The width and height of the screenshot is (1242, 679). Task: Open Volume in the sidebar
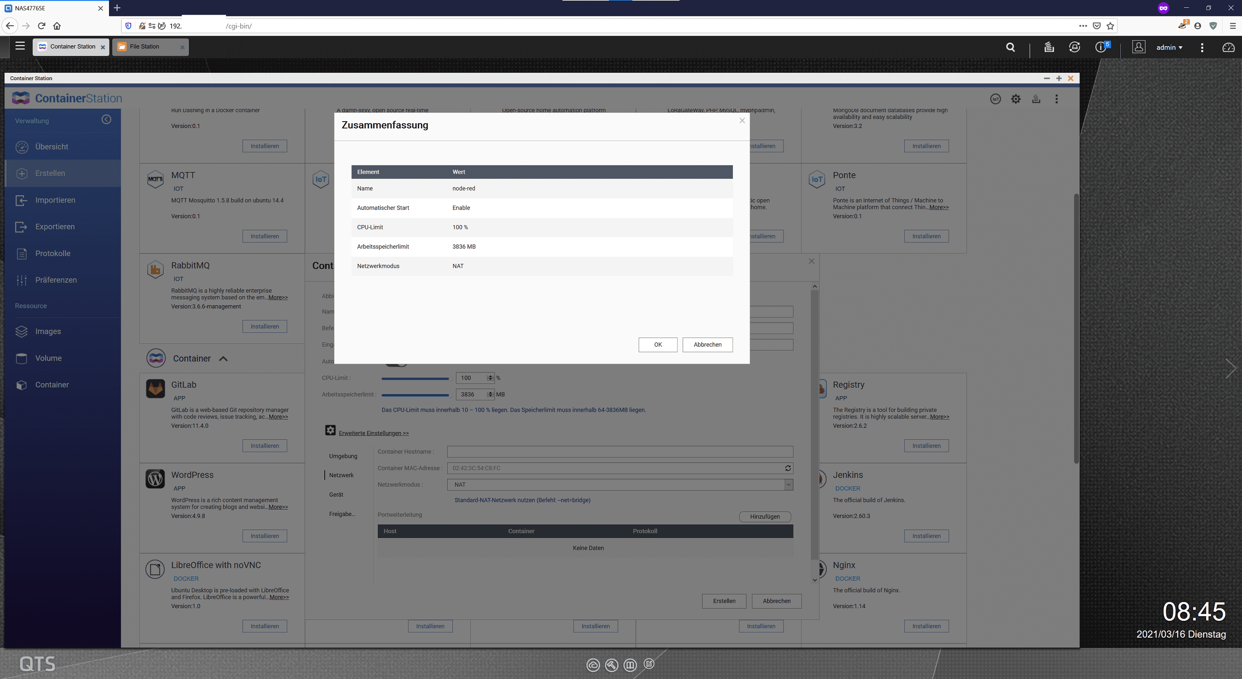63,358
